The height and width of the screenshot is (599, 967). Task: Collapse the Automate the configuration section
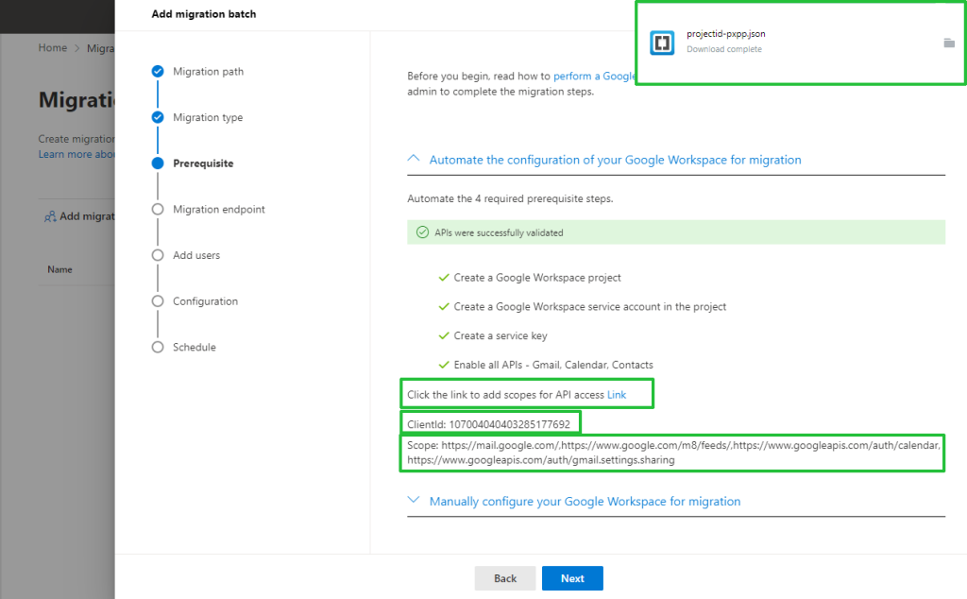(413, 159)
